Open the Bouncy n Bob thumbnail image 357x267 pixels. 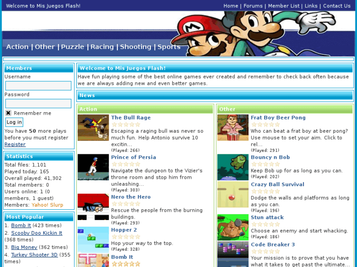pos(233,167)
